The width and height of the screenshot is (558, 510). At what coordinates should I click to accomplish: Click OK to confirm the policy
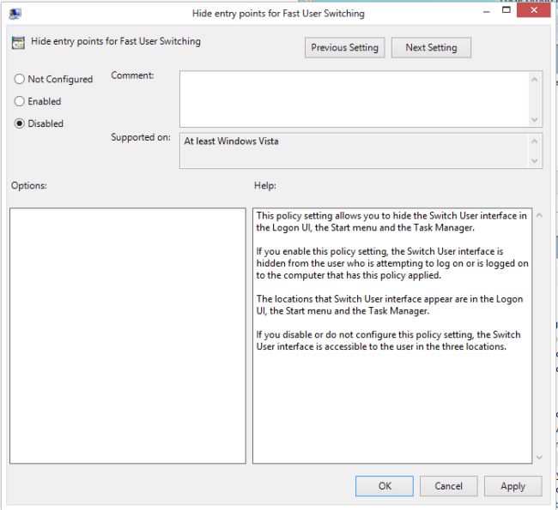click(385, 486)
